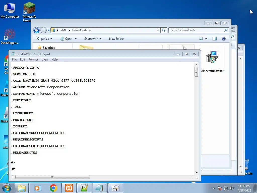Click Notepad vertical scroll down arrow
The height and width of the screenshot is (193, 257).
pos(196,173)
